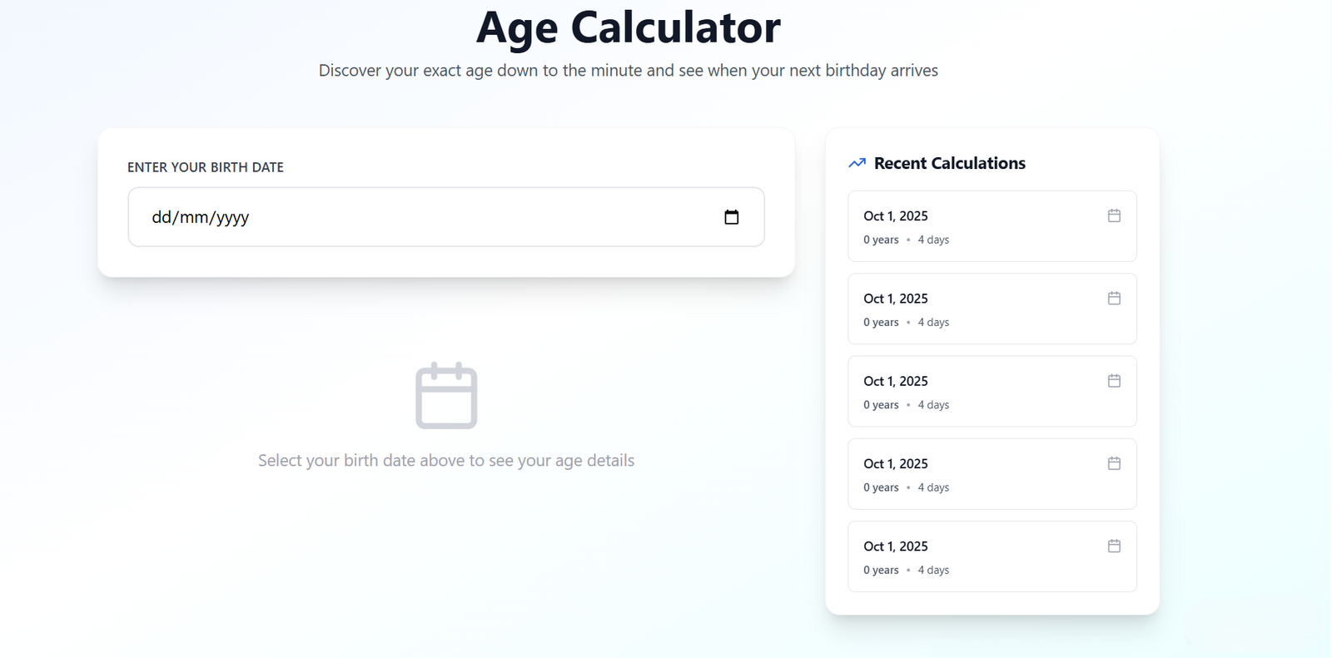
Task: Open the date picker calendar icon
Action: [x=731, y=217]
